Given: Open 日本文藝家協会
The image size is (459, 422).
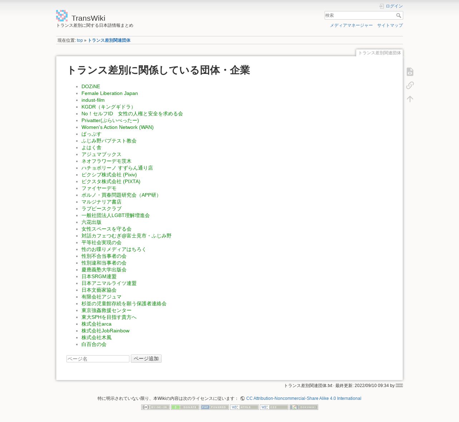Looking at the screenshot, I should 99,290.
